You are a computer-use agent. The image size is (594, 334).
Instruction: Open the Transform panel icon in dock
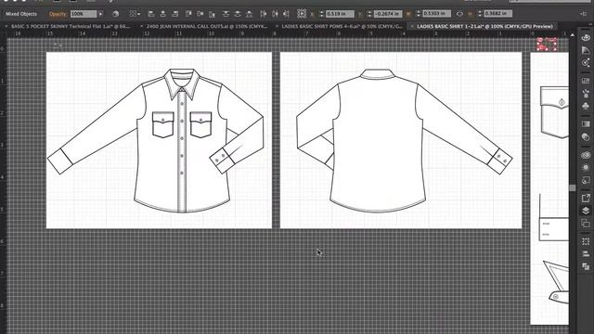(x=586, y=241)
